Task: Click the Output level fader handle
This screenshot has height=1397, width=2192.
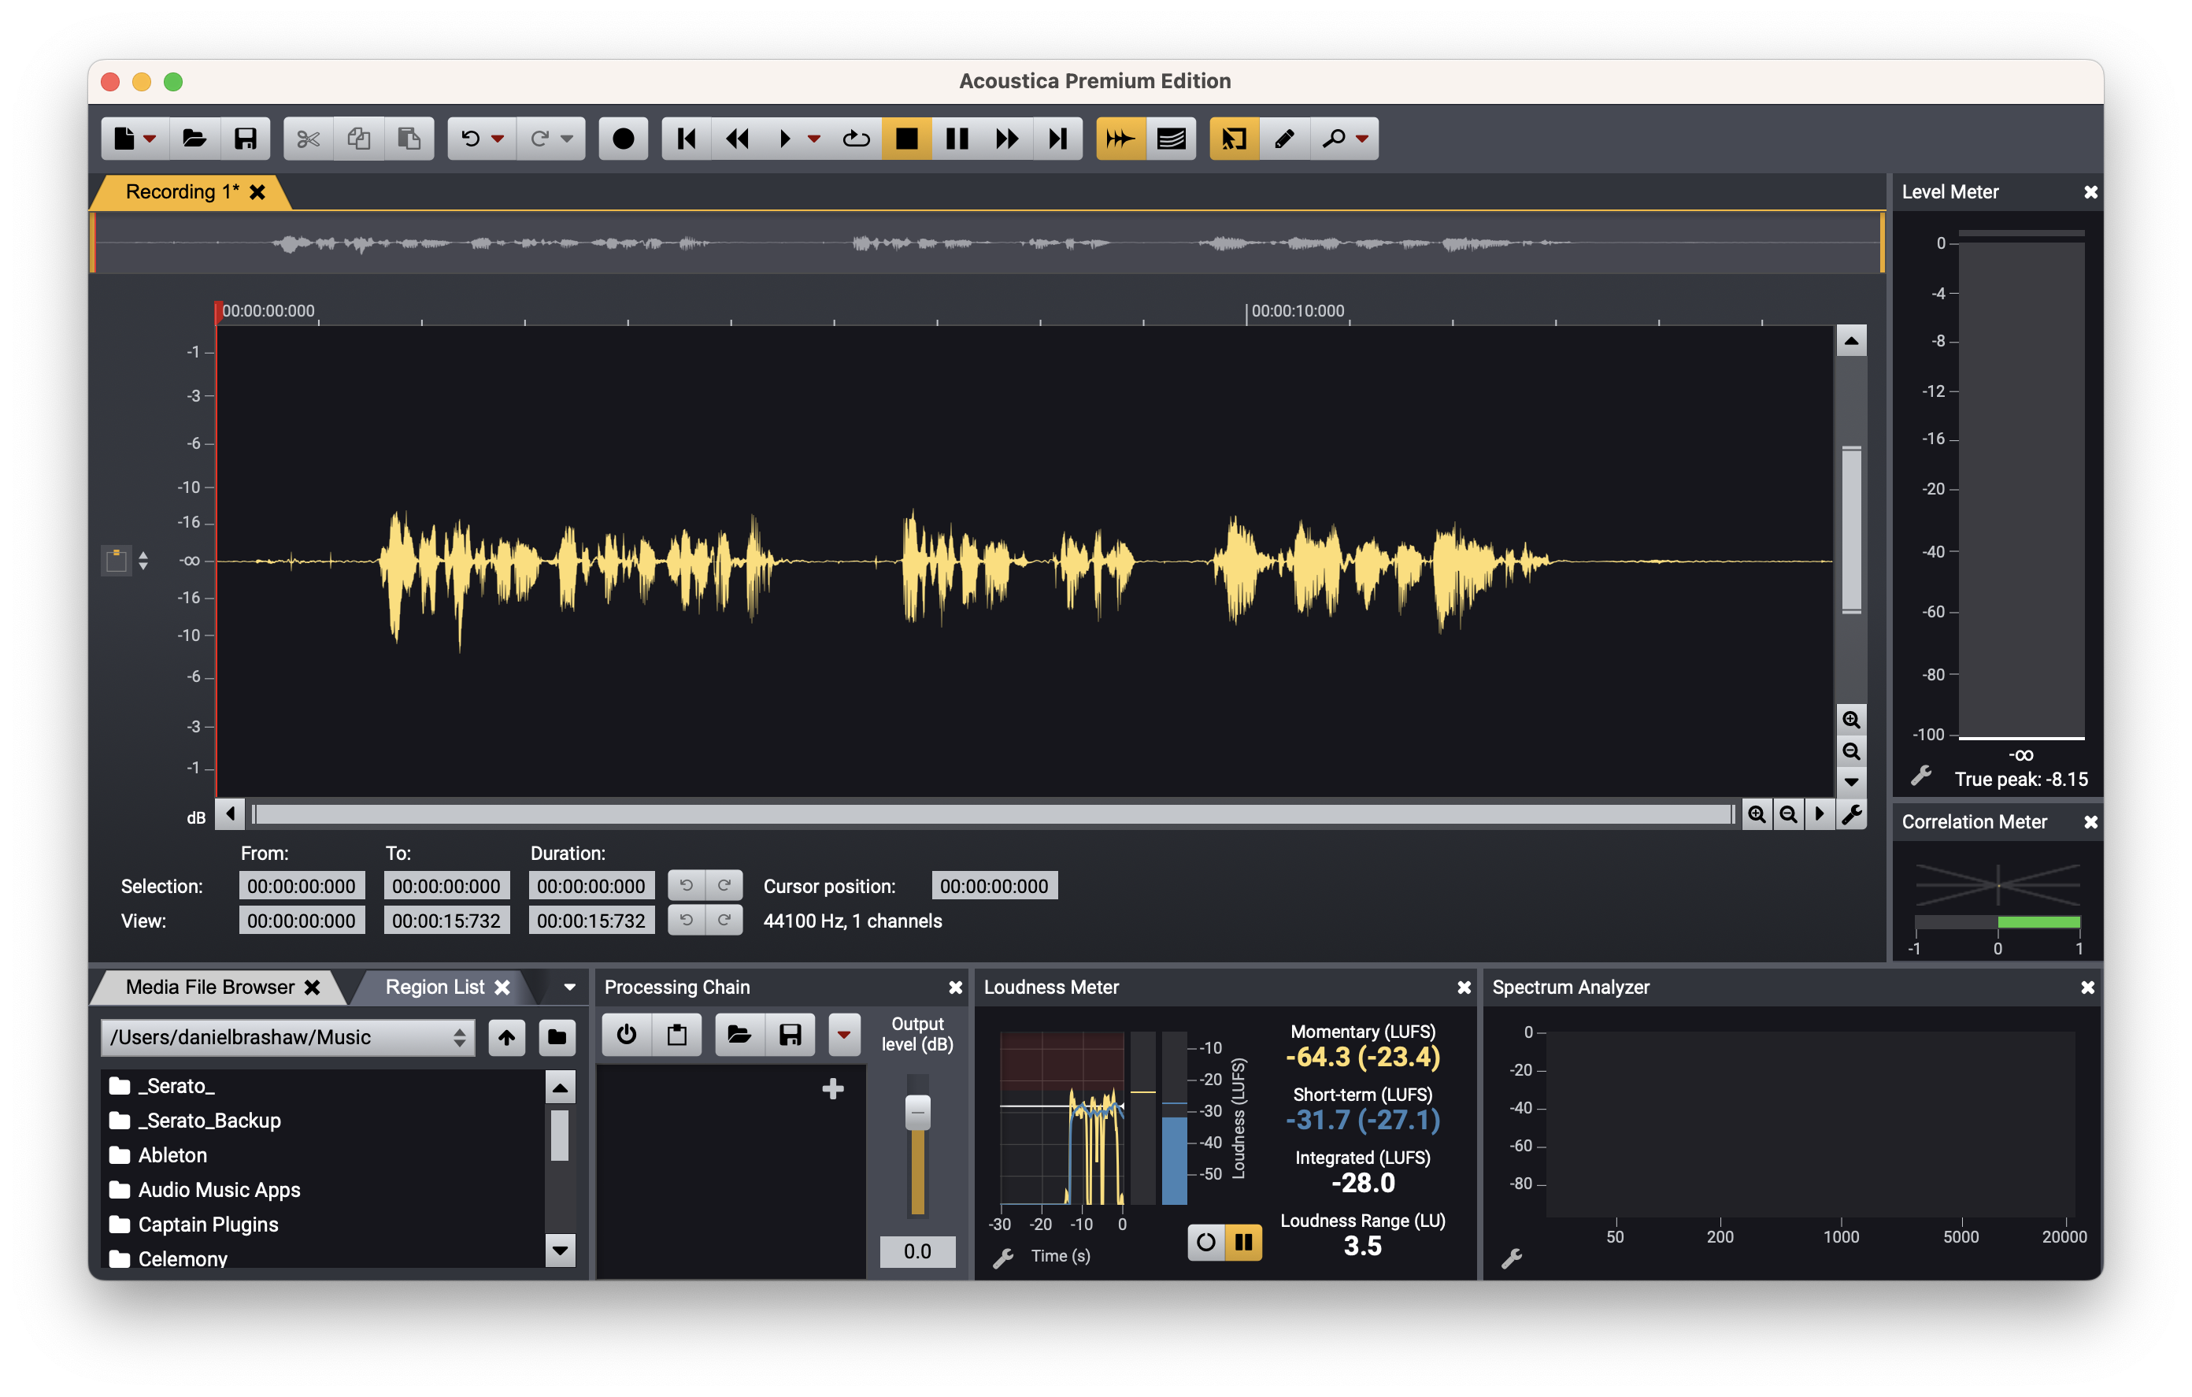Action: (917, 1112)
